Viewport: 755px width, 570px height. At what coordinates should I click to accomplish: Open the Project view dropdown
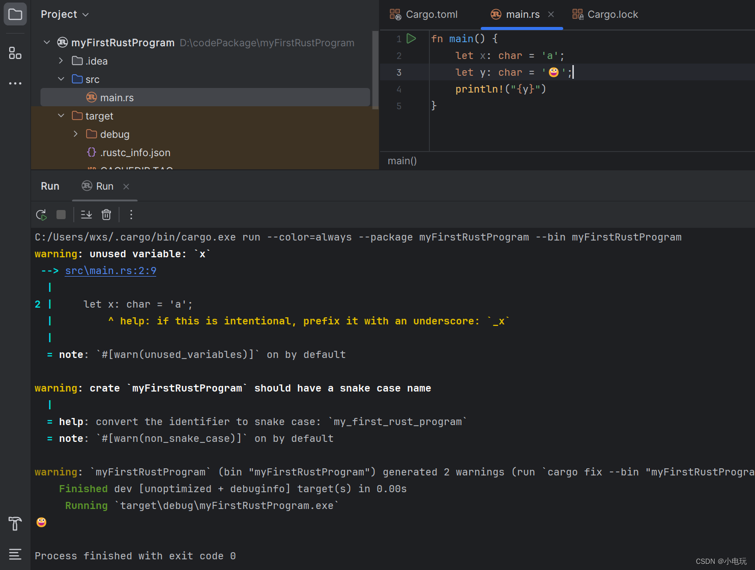coord(65,14)
